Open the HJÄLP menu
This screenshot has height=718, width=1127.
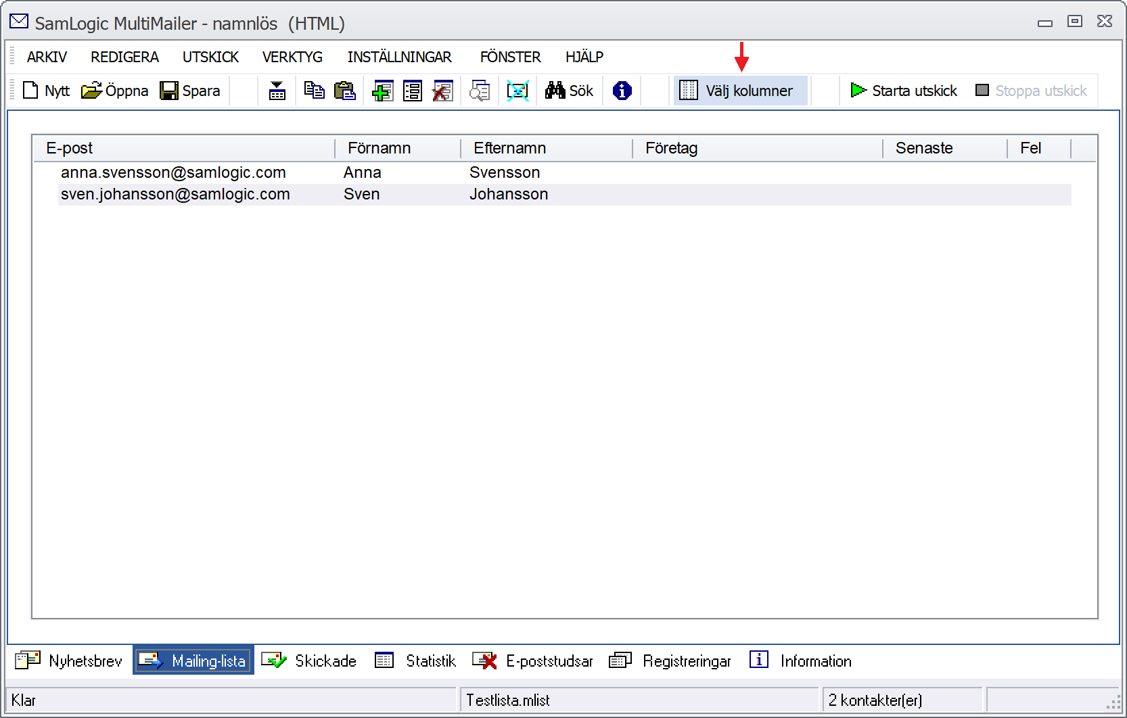(x=584, y=57)
